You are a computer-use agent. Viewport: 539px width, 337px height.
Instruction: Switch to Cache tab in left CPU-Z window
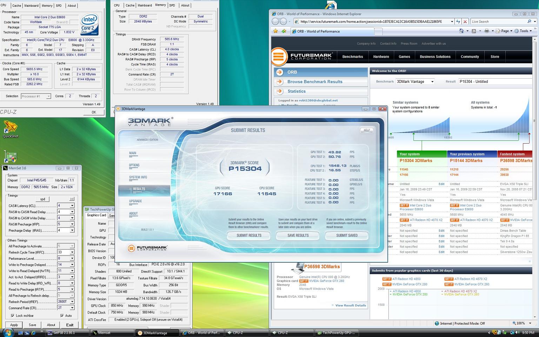pyautogui.click(x=16, y=6)
